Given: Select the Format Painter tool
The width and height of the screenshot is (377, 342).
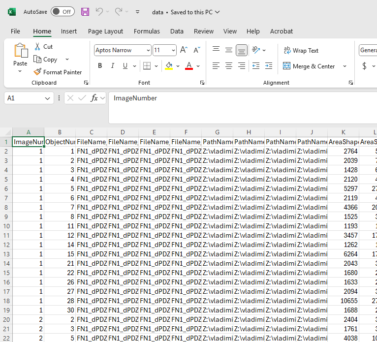Looking at the screenshot, I should click(57, 72).
